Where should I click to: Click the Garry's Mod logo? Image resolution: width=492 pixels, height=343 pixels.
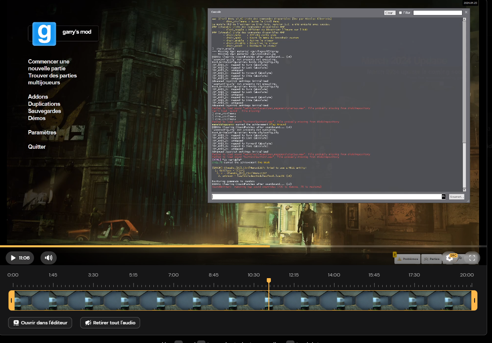point(44,34)
